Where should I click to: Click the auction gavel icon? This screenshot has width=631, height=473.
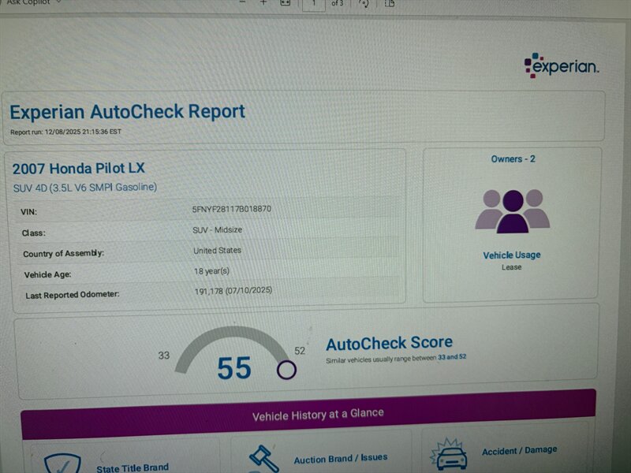point(264,458)
